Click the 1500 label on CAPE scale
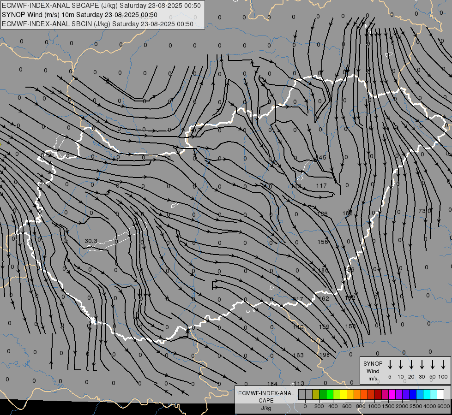This screenshot has width=452, height=415. [388, 406]
